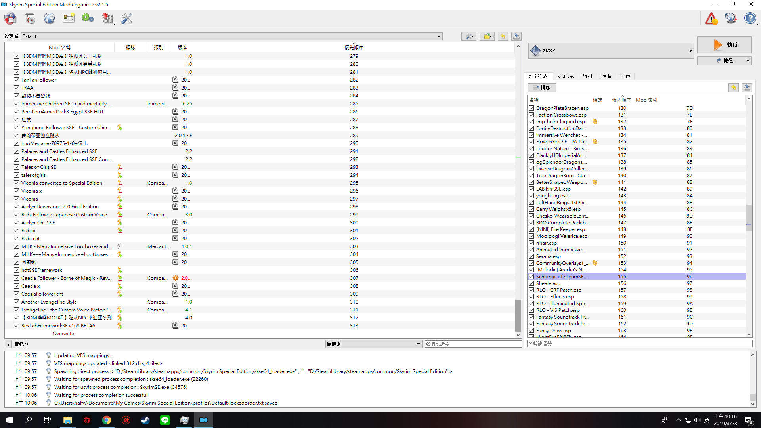The width and height of the screenshot is (761, 428).
Task: Open the Nexus globe icon in toolbar
Action: click(49, 18)
